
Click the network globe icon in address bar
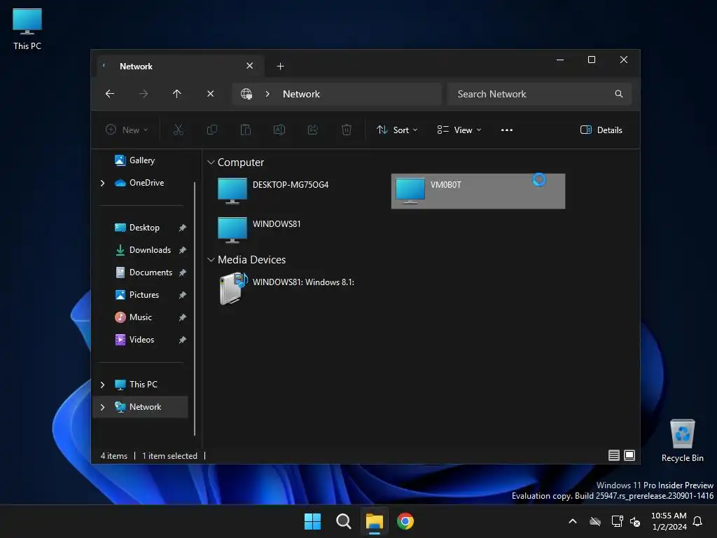point(246,94)
